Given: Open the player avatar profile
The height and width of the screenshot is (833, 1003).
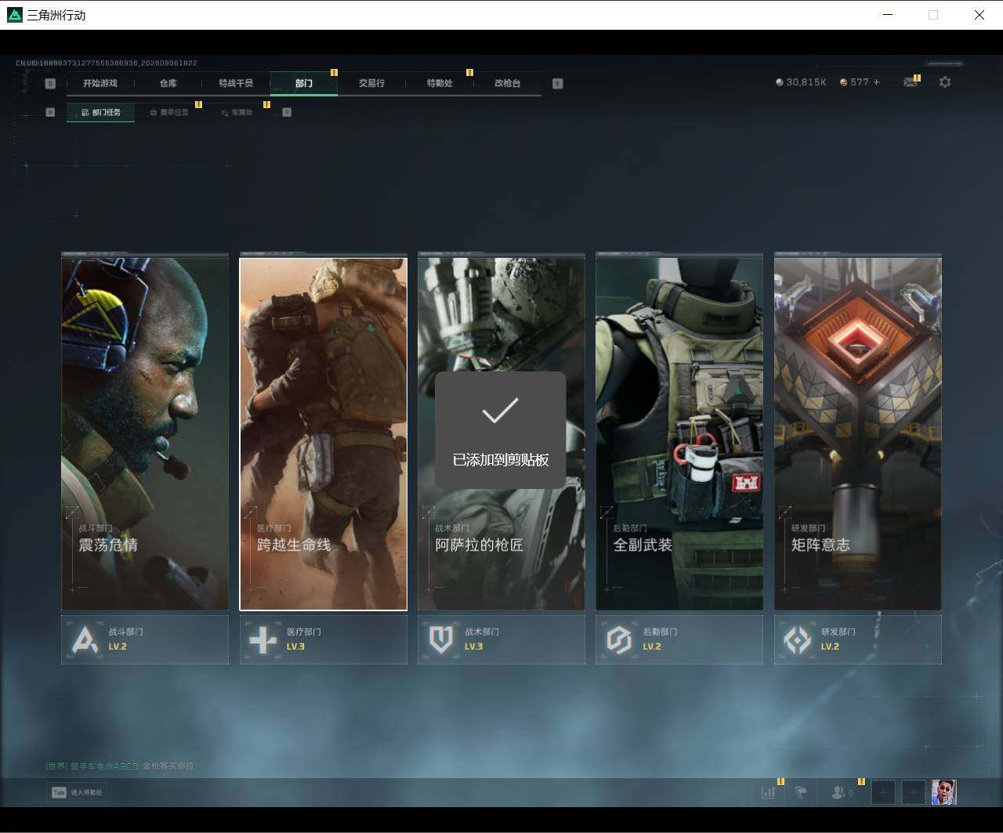Looking at the screenshot, I should click(944, 792).
